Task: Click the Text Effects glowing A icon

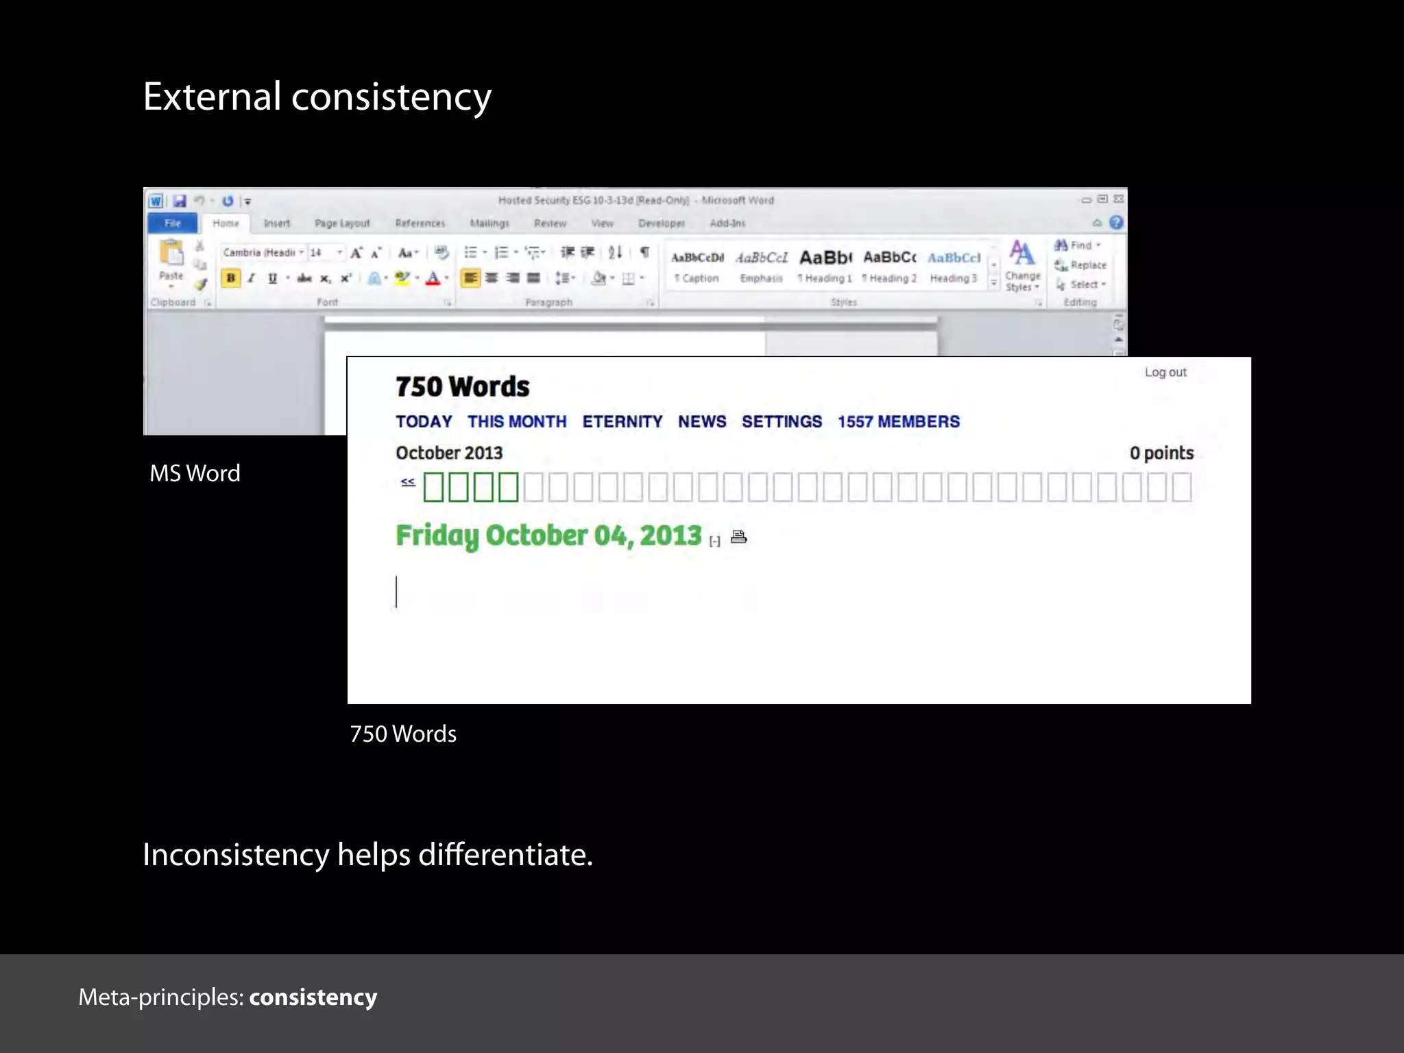Action: [x=374, y=278]
